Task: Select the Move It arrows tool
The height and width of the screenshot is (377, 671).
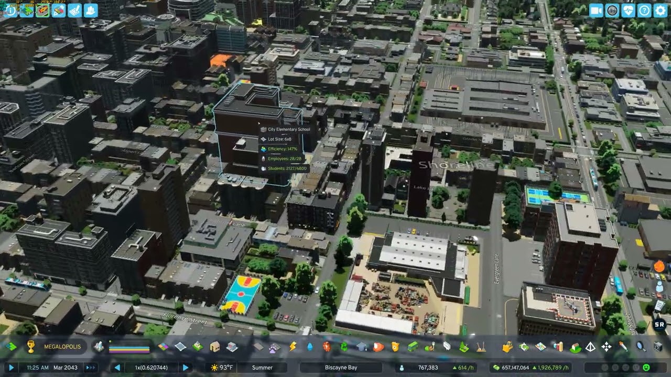Action: coord(607,347)
